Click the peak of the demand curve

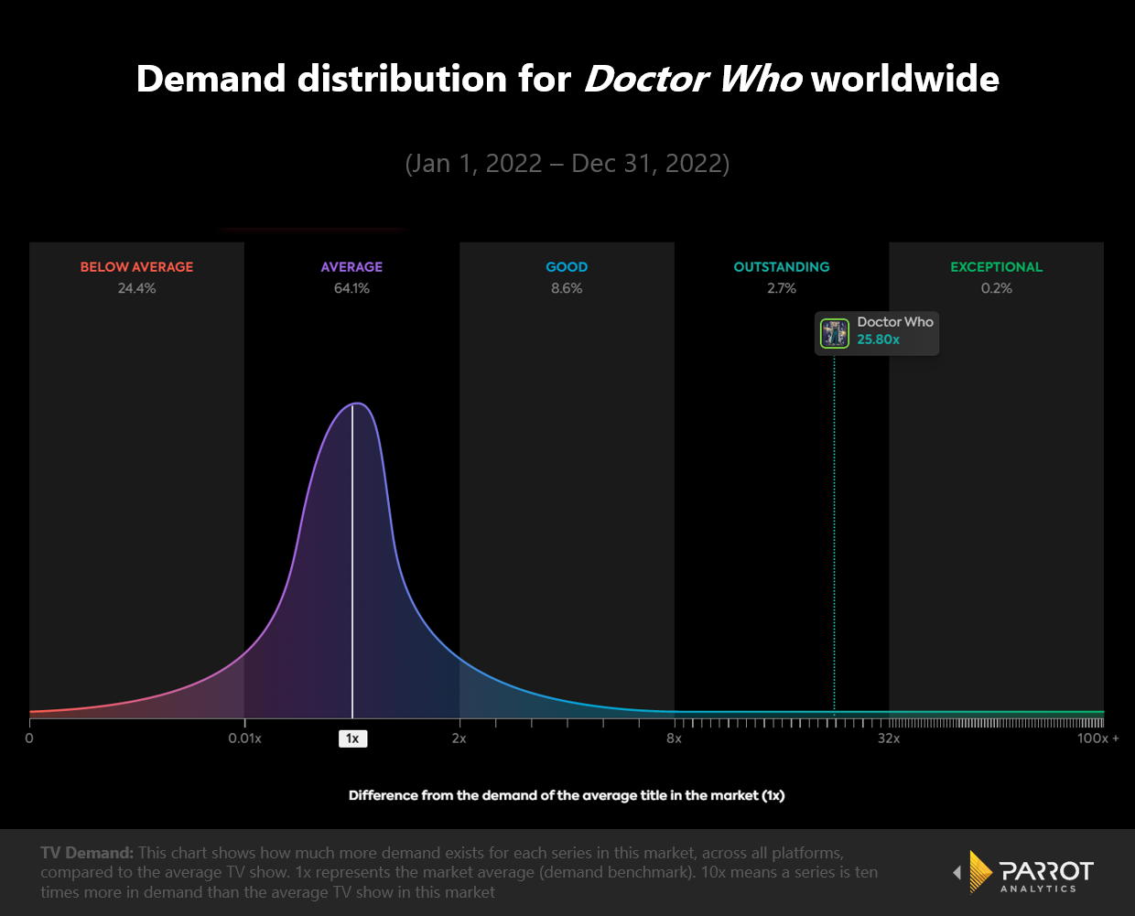[357, 404]
